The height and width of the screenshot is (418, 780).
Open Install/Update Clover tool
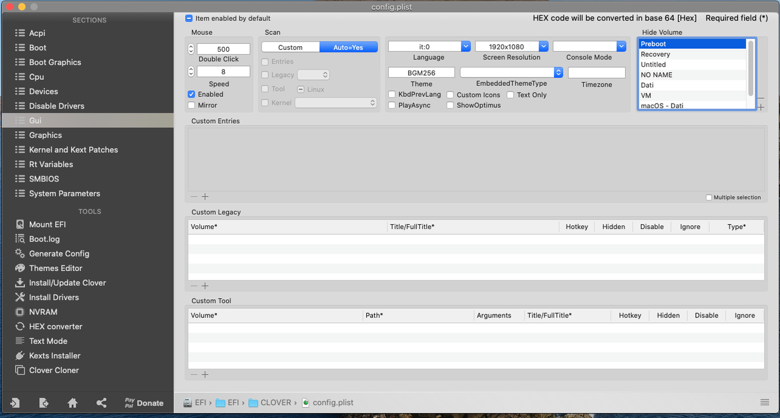point(68,283)
